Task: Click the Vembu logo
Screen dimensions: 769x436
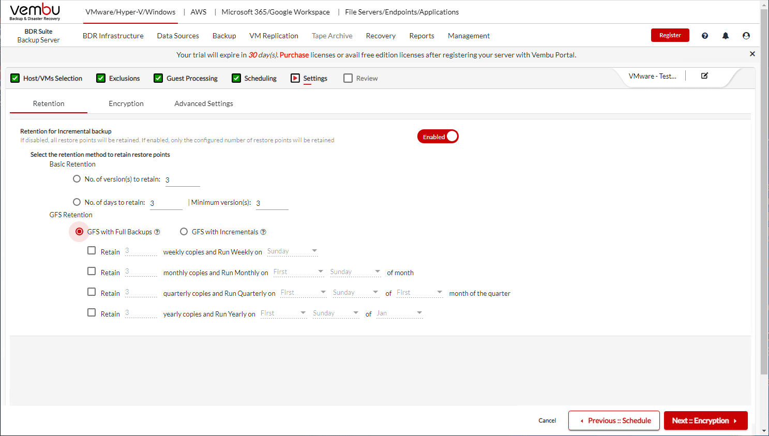Action: tap(35, 12)
